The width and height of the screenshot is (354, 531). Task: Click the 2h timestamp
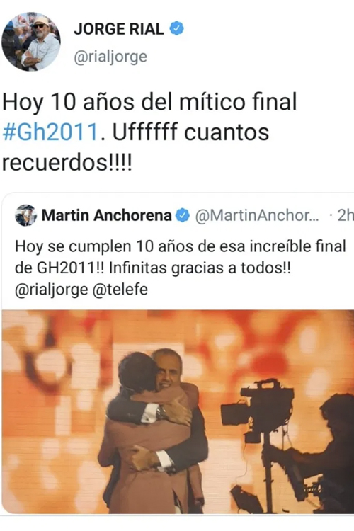pos(345,215)
